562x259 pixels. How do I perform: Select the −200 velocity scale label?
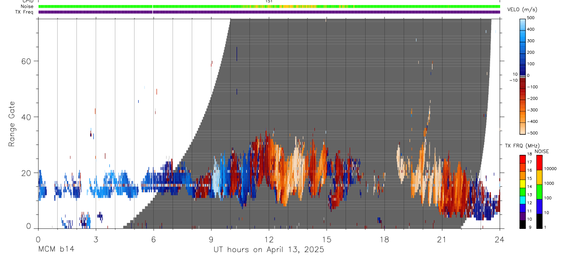(x=532, y=99)
